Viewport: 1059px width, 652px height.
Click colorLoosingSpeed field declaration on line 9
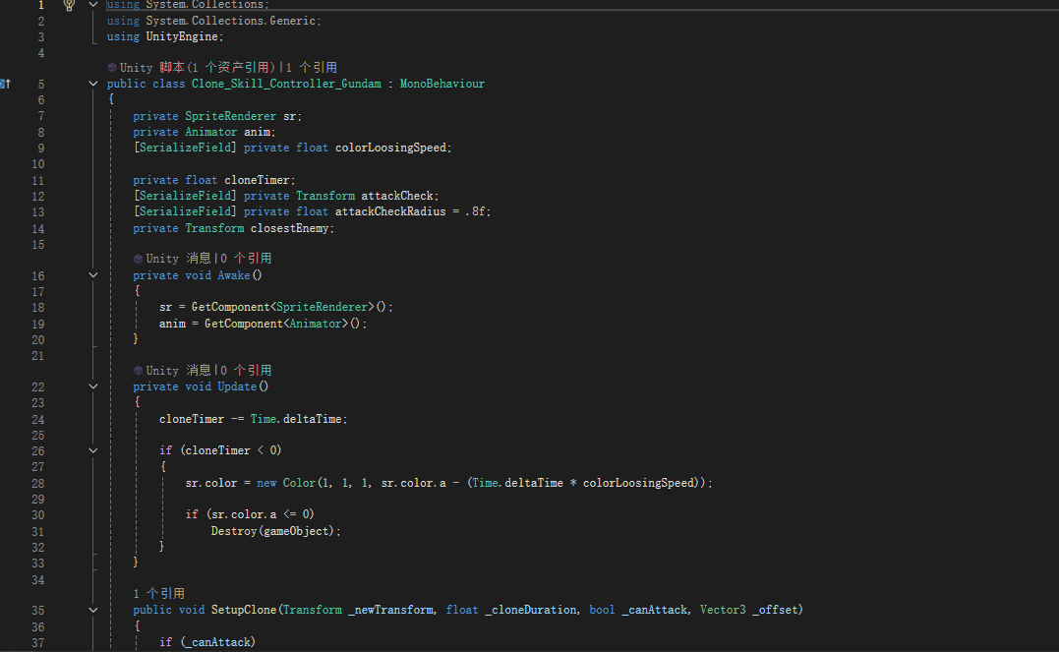point(391,148)
